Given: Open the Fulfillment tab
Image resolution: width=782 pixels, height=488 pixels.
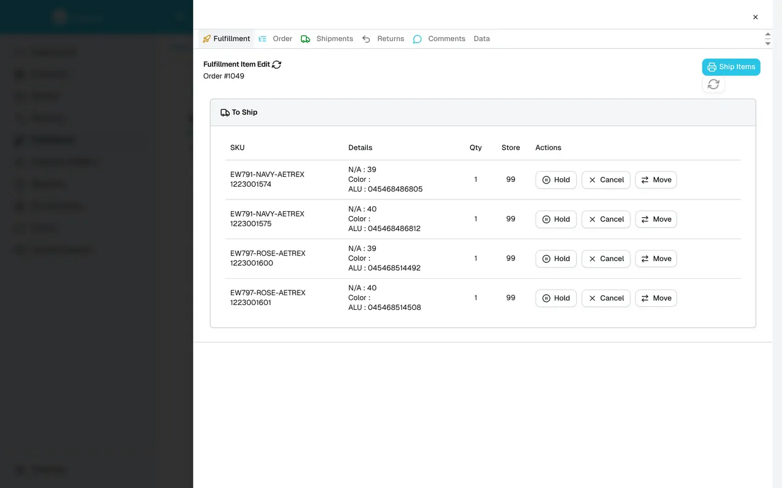Looking at the screenshot, I should coord(226,38).
